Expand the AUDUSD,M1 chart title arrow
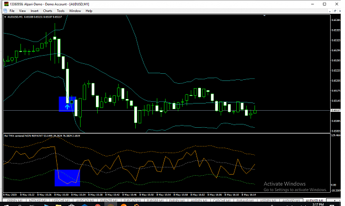This screenshot has width=345, height=206. pyautogui.click(x=6, y=17)
